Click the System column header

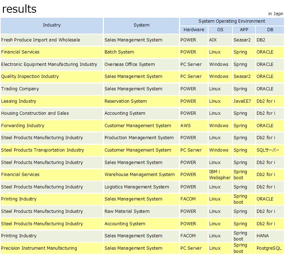tap(141, 25)
